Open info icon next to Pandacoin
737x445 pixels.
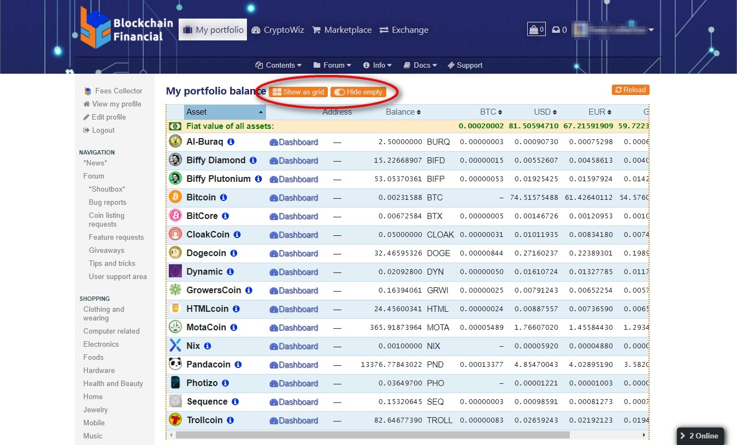(238, 364)
